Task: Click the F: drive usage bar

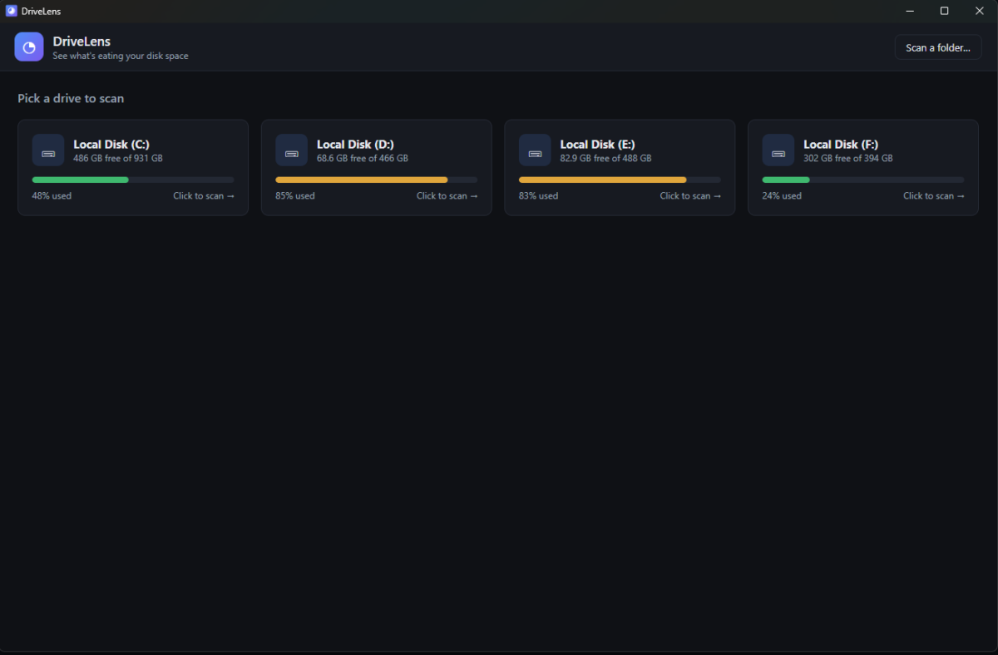Action: pos(863,180)
